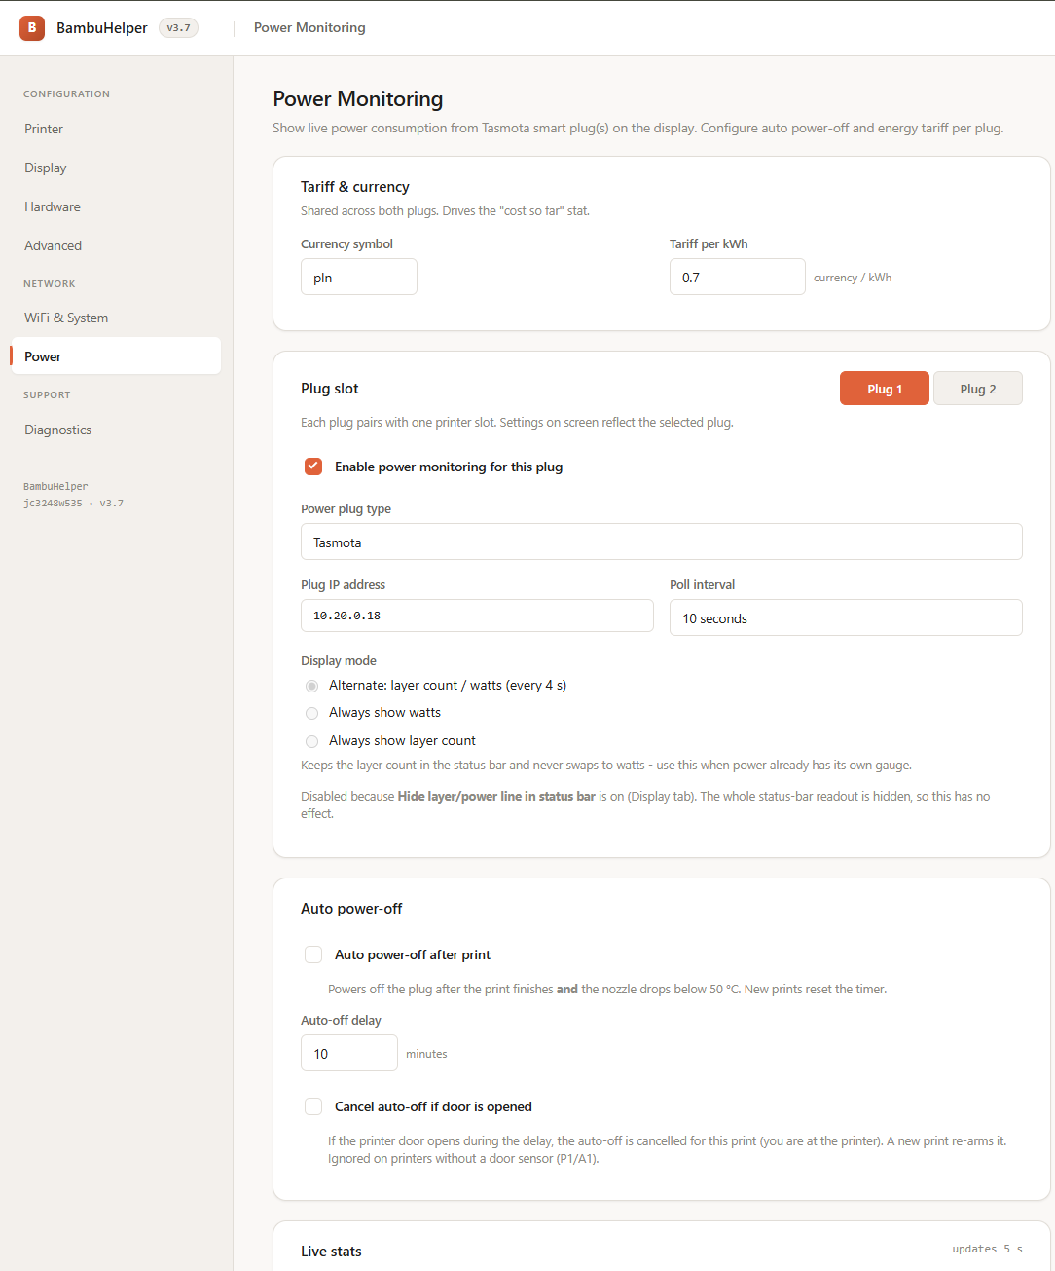This screenshot has height=1271, width=1055.
Task: Focus the Plug IP address field
Action: click(x=477, y=616)
